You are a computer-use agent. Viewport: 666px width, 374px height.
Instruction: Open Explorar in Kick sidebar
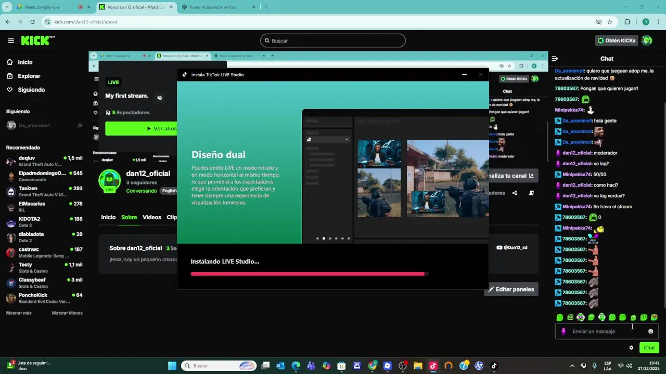coord(23,76)
